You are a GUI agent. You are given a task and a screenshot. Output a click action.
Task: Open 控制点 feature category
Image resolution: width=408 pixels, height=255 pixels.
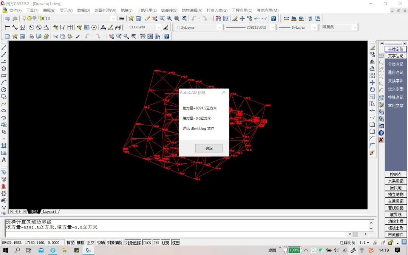click(396, 174)
